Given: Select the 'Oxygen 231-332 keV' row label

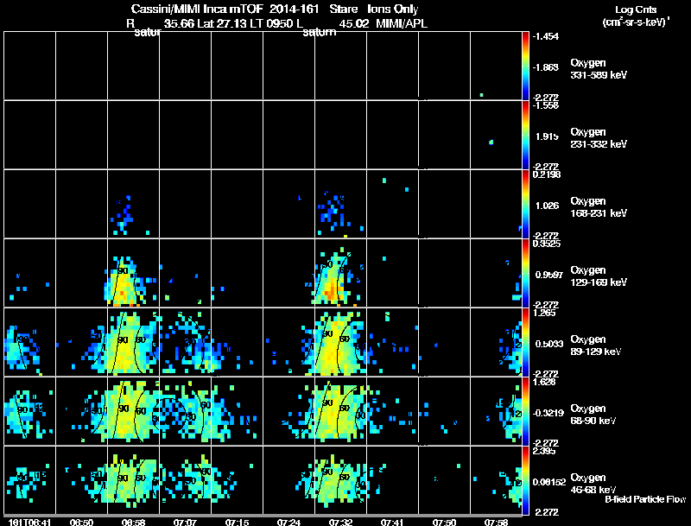Looking at the screenshot, I should click(x=599, y=138).
